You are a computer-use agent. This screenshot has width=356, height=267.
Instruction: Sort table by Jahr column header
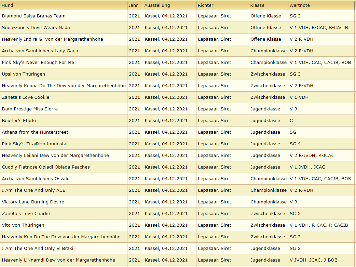pos(135,5)
